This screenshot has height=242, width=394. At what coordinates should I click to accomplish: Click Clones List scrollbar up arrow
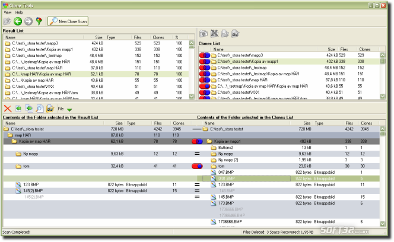(383, 55)
